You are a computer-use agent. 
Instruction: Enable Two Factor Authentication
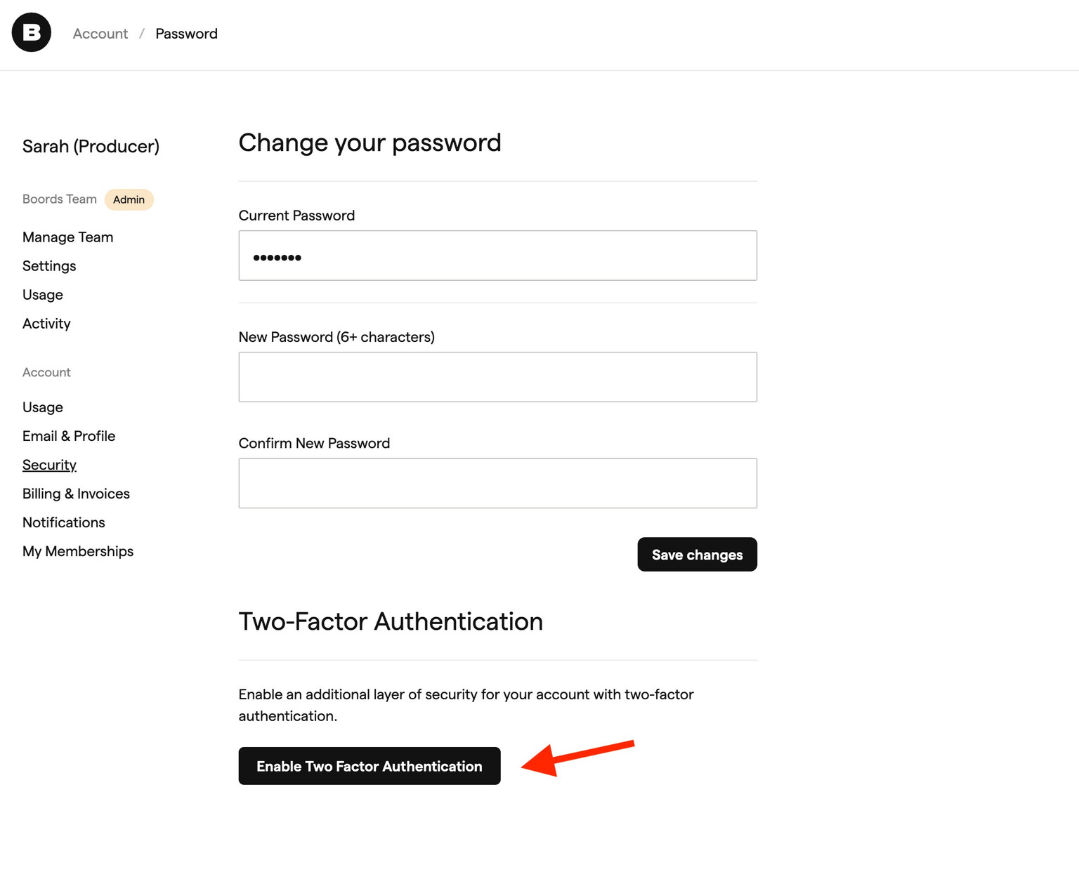click(369, 766)
